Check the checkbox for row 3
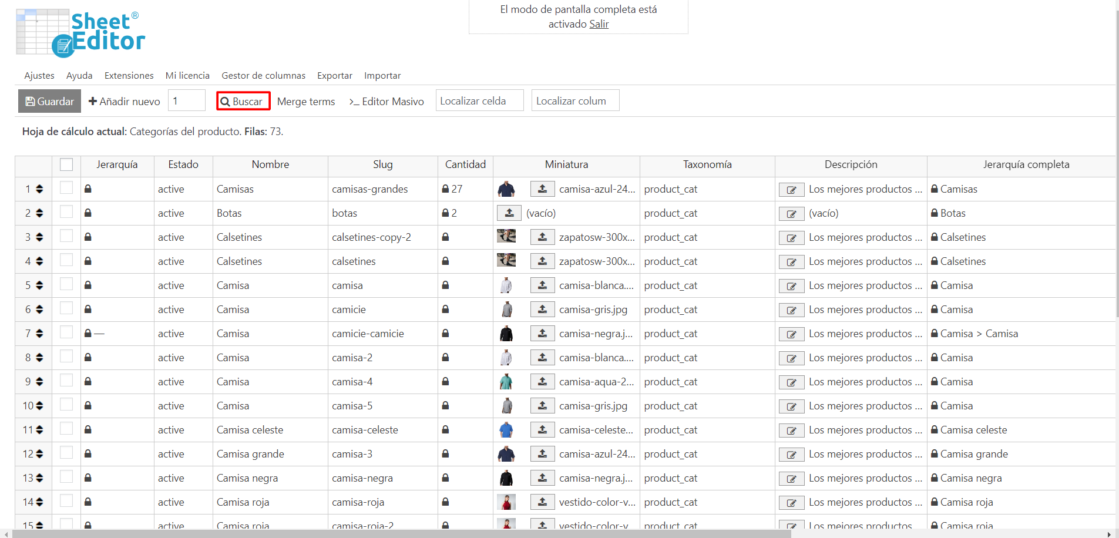 (66, 237)
